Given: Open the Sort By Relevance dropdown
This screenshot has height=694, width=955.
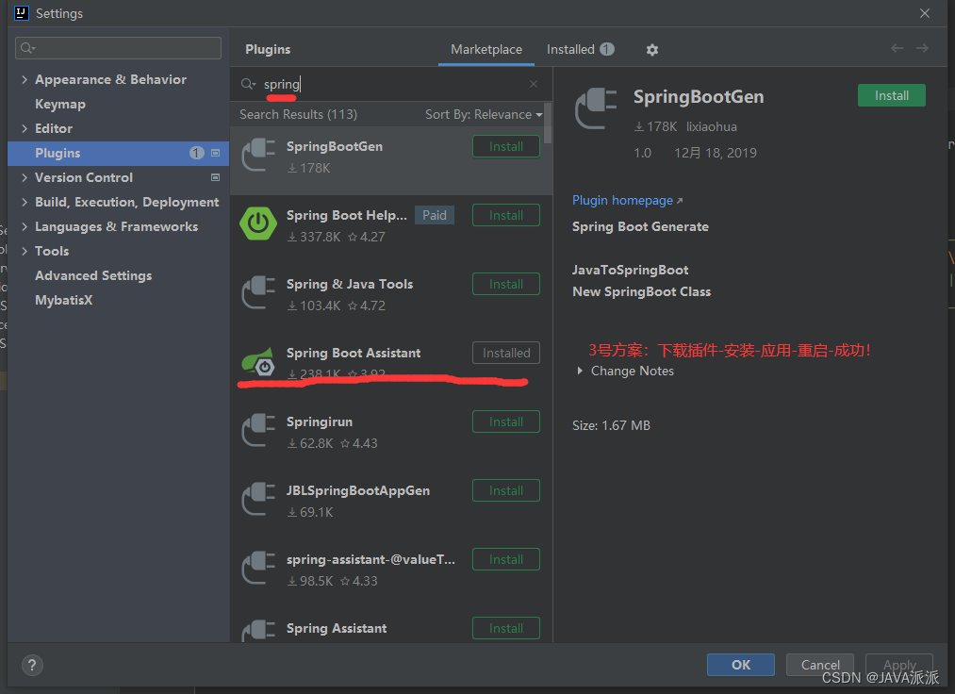Looking at the screenshot, I should (483, 113).
